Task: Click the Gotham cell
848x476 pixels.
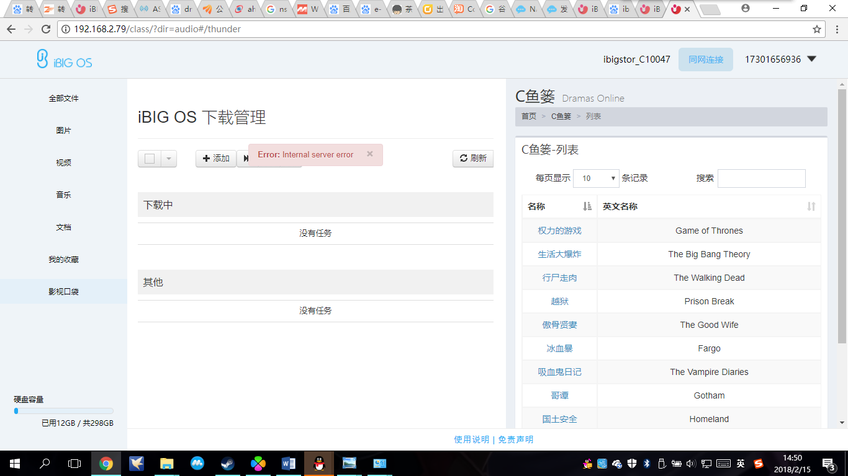Action: point(709,395)
